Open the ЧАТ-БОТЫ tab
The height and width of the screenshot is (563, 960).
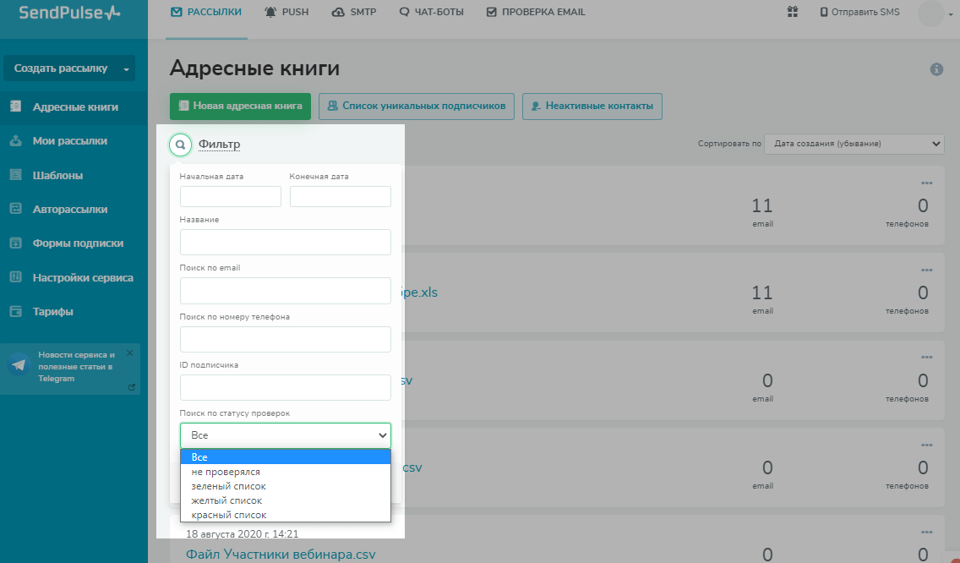[430, 12]
